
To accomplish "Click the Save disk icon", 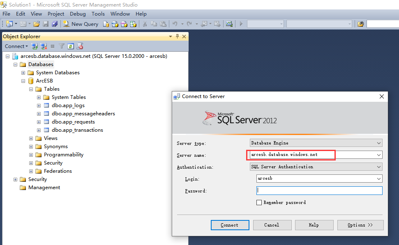I will coord(46,24).
